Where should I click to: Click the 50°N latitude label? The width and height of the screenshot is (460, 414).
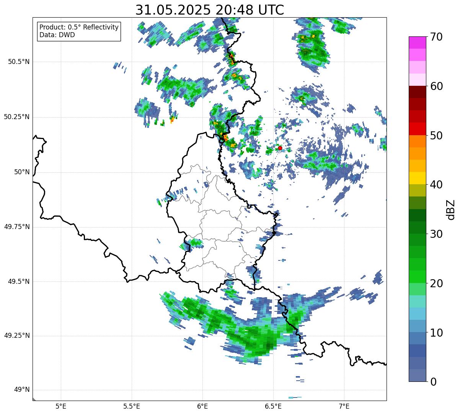coord(22,172)
